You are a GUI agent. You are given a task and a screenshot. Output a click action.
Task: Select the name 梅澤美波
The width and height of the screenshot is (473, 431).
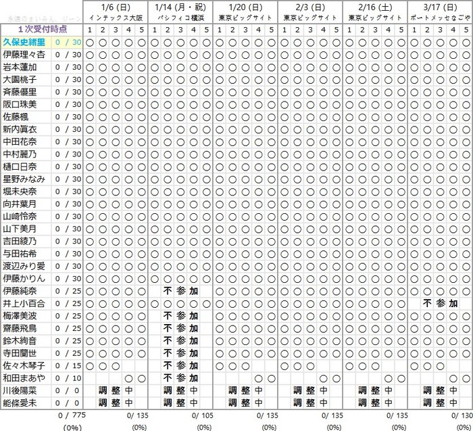tap(20, 316)
